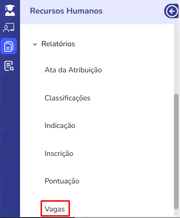The image size is (180, 218).
Task: Choose the Indicação report entry
Action: point(60,126)
